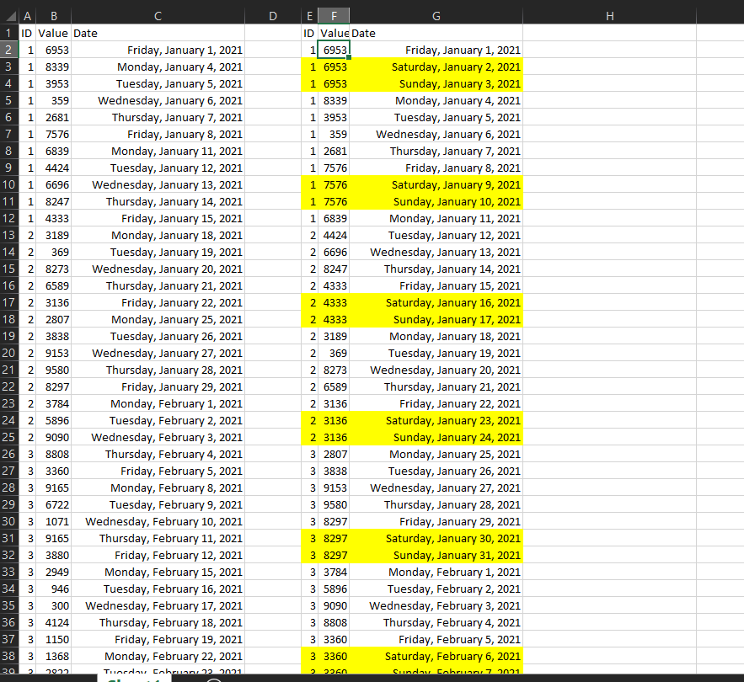Click the Date header cell in column G

click(436, 33)
